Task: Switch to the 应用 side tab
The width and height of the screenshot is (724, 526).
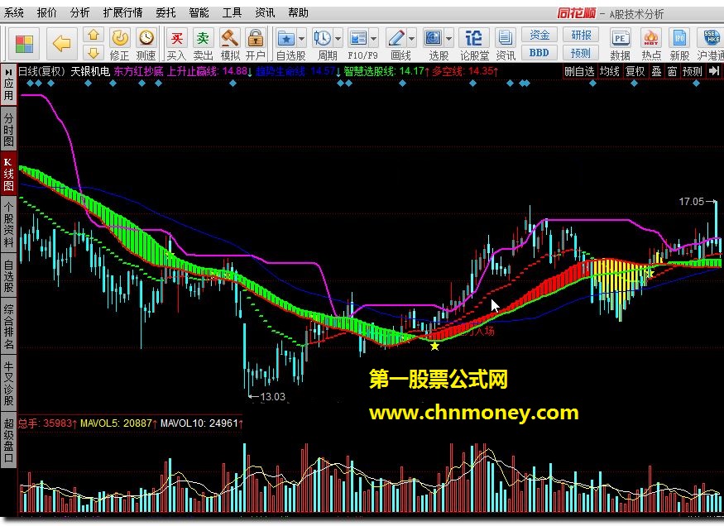Action: pos(8,84)
